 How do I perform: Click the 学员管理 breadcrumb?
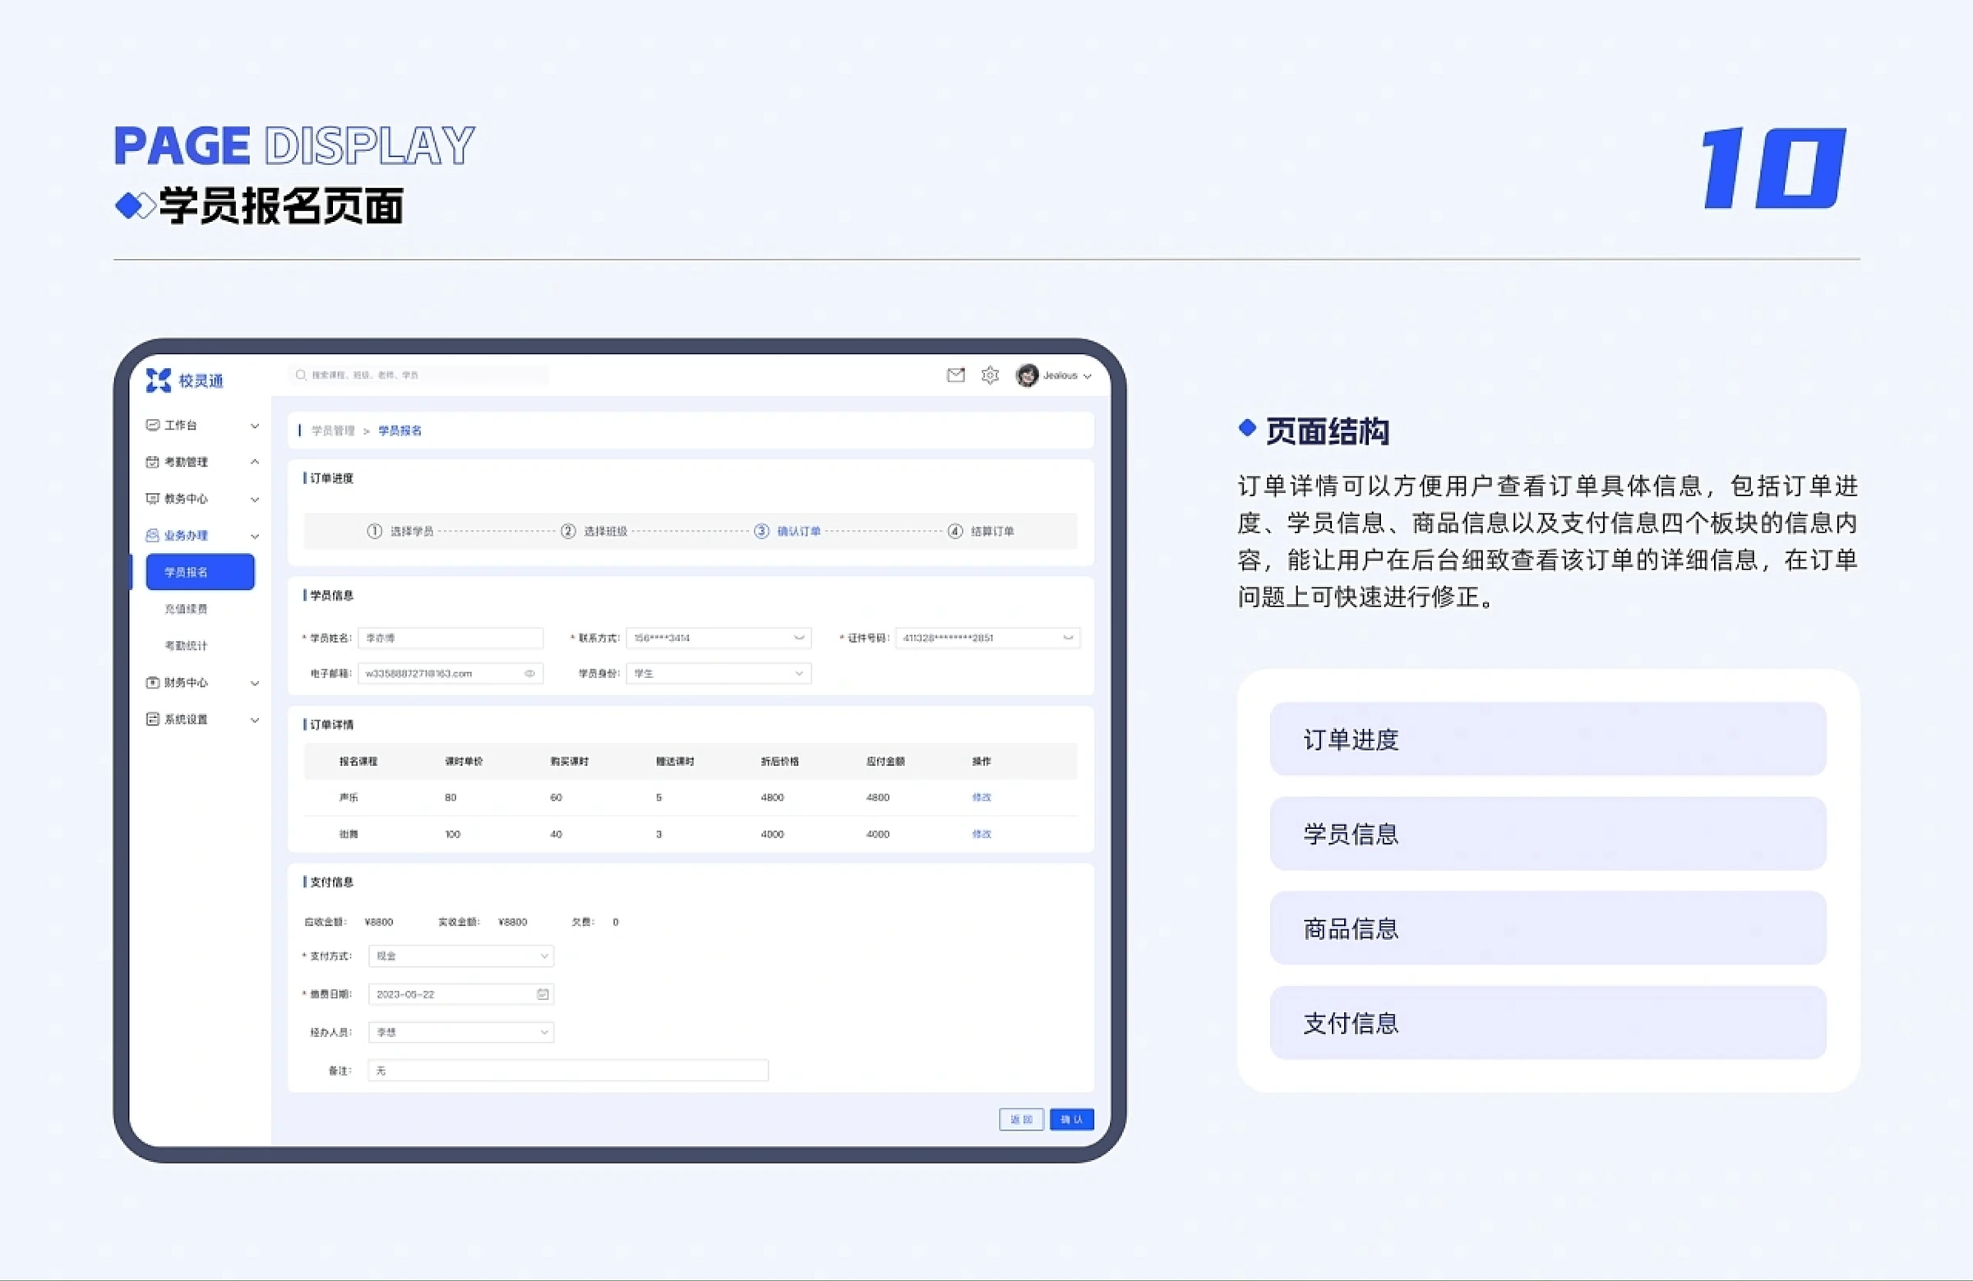333,431
